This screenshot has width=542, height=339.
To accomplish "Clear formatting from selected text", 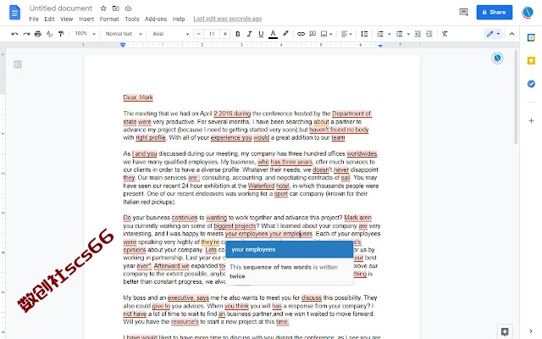I will tap(445, 34).
